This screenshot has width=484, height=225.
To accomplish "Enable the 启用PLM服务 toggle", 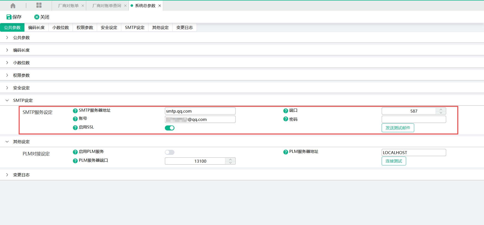I will click(x=170, y=152).
